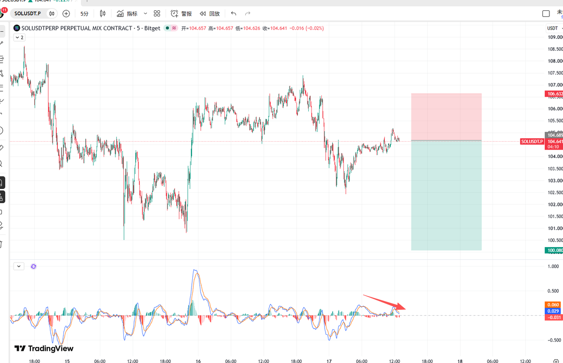This screenshot has height=363, width=563.
Task: Select the zoom-in magnifier tool
Action: tap(1, 164)
